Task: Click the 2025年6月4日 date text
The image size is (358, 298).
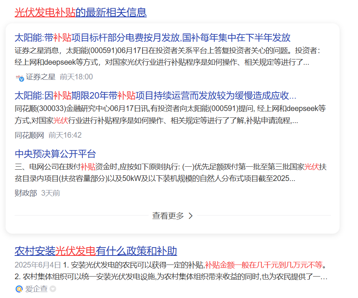Action: (38, 265)
